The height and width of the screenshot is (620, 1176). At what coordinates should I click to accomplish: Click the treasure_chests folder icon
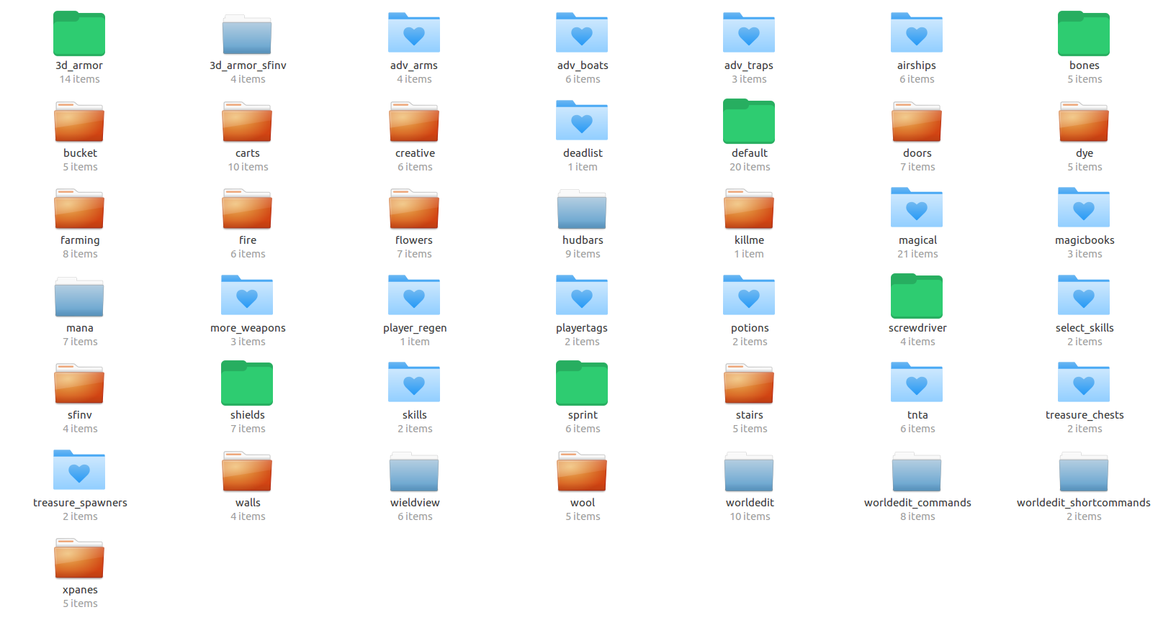[1084, 382]
